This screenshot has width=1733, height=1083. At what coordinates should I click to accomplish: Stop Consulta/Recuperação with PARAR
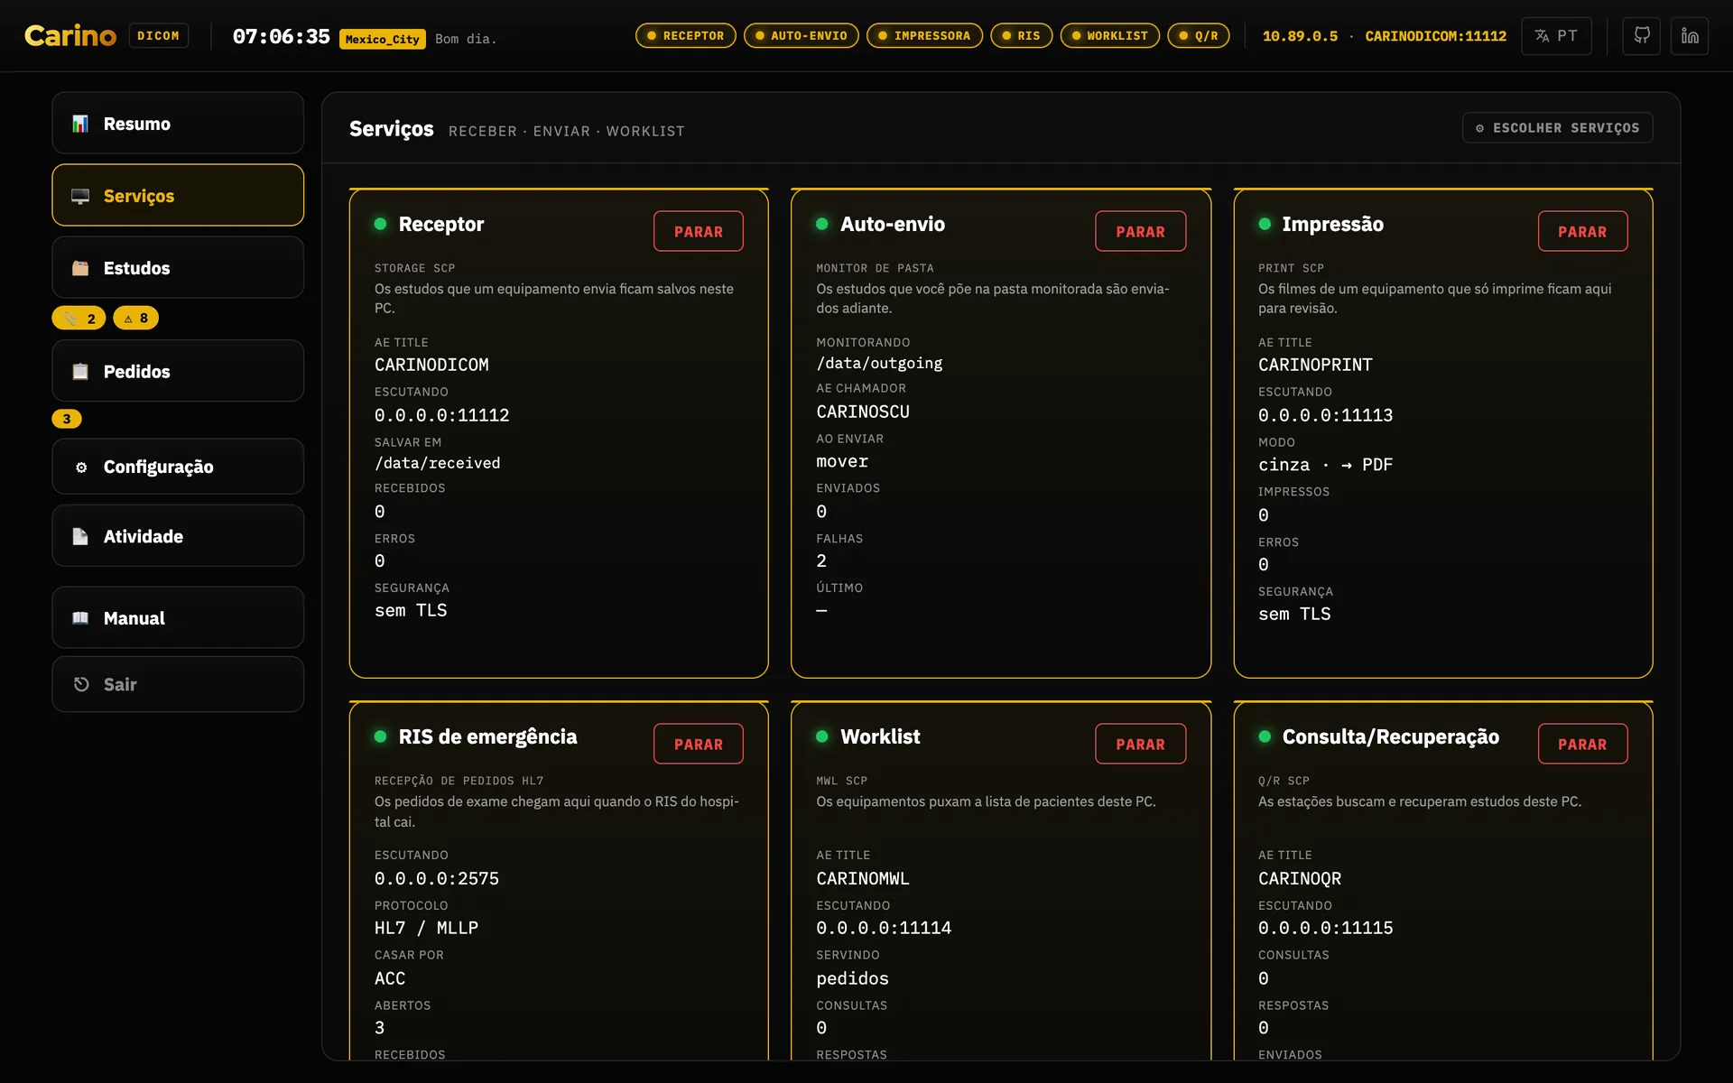tap(1582, 744)
